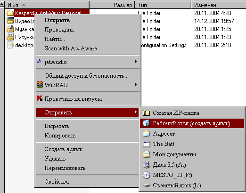Viewport: 246px width, 193px height.
Task: Send to The Bat!
Action: coord(192,144)
